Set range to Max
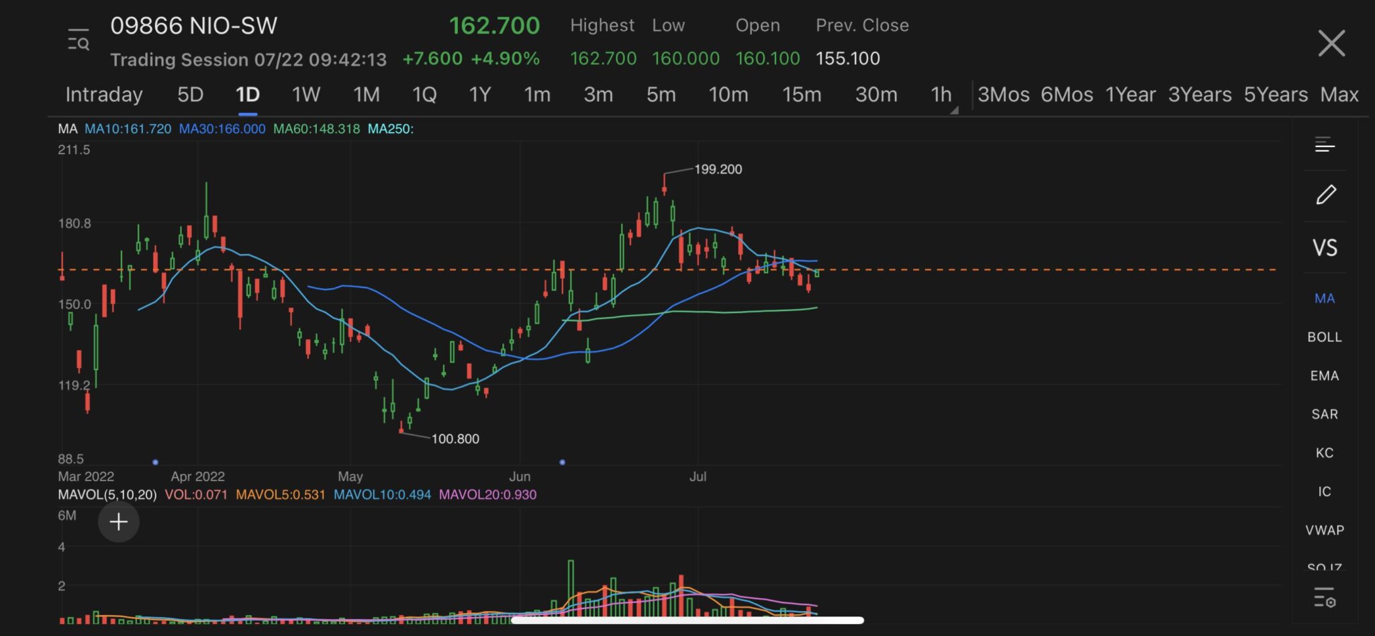This screenshot has width=1375, height=636. pos(1339,95)
